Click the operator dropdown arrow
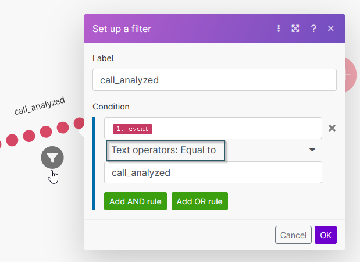360x262 pixels. click(x=312, y=150)
